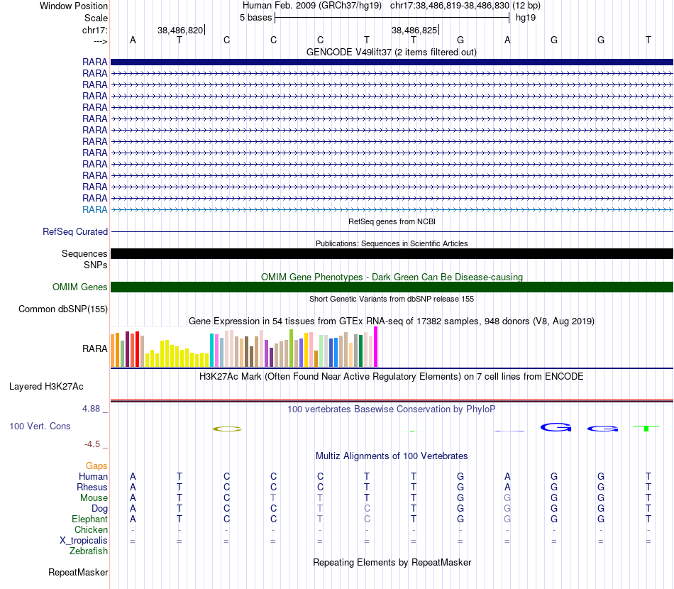The width and height of the screenshot is (674, 589).
Task: Click the "Common dbSNP(155)" track label
Action: point(63,309)
